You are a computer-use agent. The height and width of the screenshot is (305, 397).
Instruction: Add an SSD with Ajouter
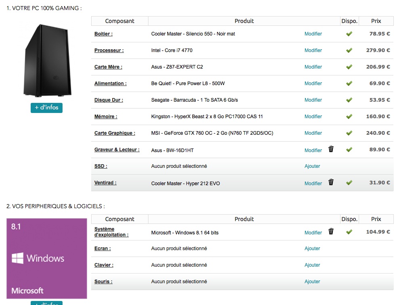[x=312, y=166]
